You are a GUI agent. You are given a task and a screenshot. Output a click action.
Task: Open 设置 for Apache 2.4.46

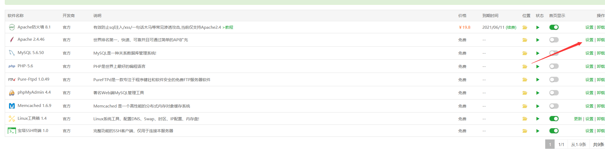coord(589,40)
